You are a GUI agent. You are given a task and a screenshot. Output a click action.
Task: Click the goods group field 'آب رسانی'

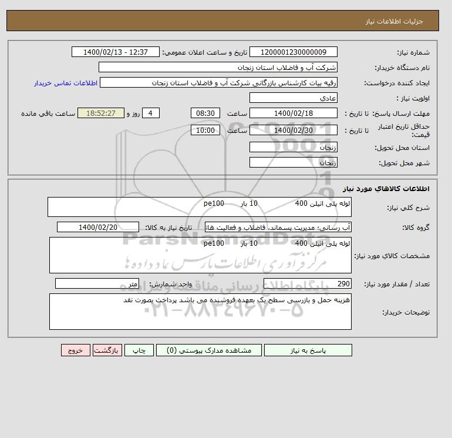tap(278, 227)
